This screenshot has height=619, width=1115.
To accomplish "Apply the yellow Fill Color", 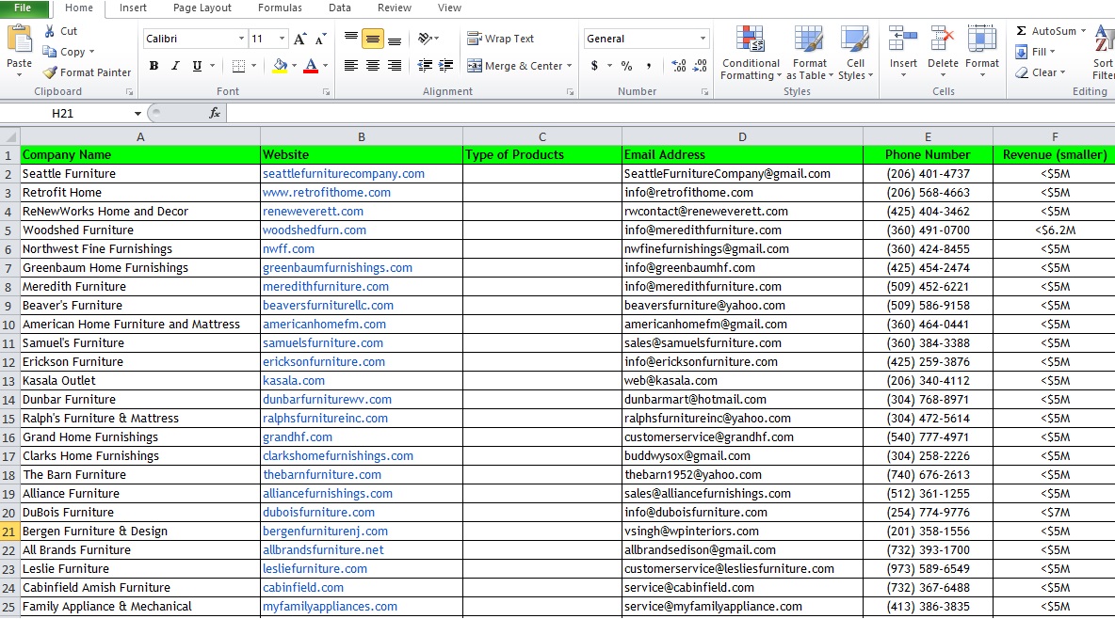I will point(281,66).
